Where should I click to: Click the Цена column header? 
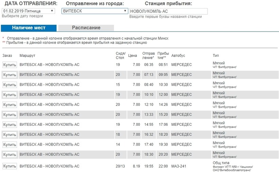tap(132, 56)
